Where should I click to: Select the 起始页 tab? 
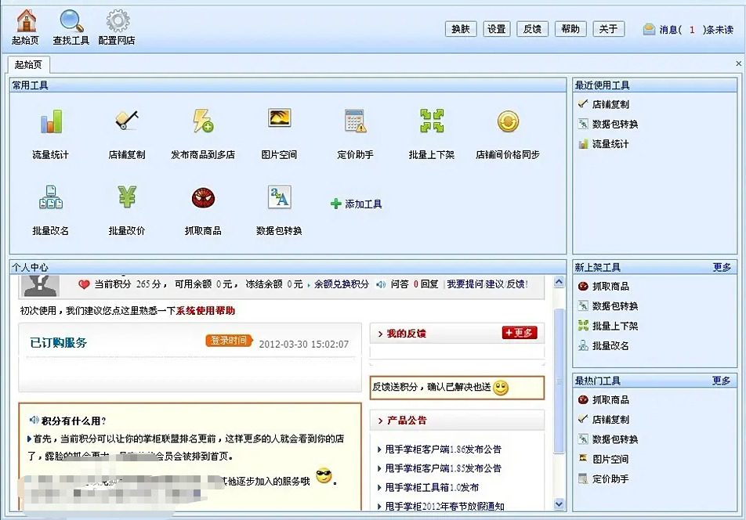(x=28, y=65)
